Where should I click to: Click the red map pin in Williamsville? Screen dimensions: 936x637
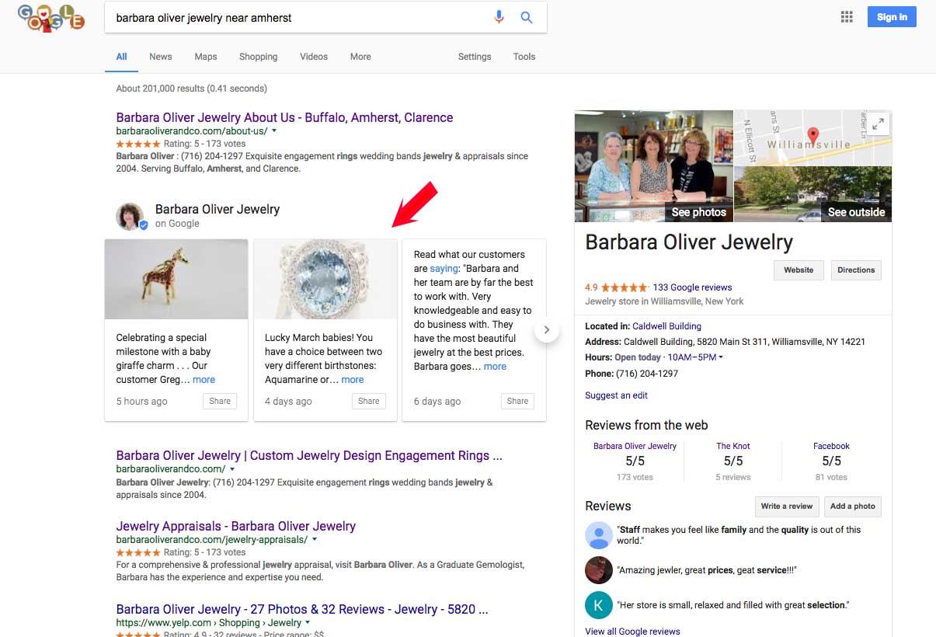pos(813,137)
